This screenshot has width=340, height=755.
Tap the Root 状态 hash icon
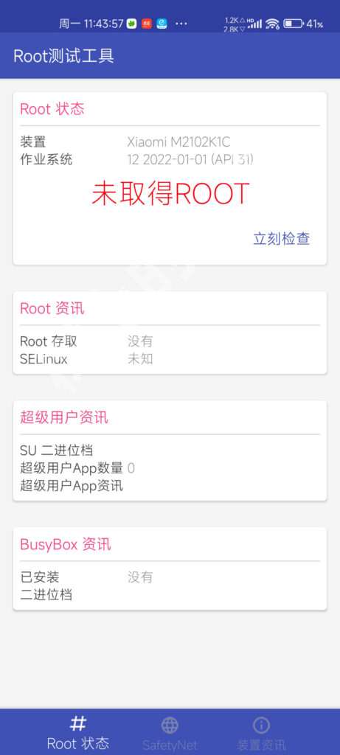coord(78,723)
